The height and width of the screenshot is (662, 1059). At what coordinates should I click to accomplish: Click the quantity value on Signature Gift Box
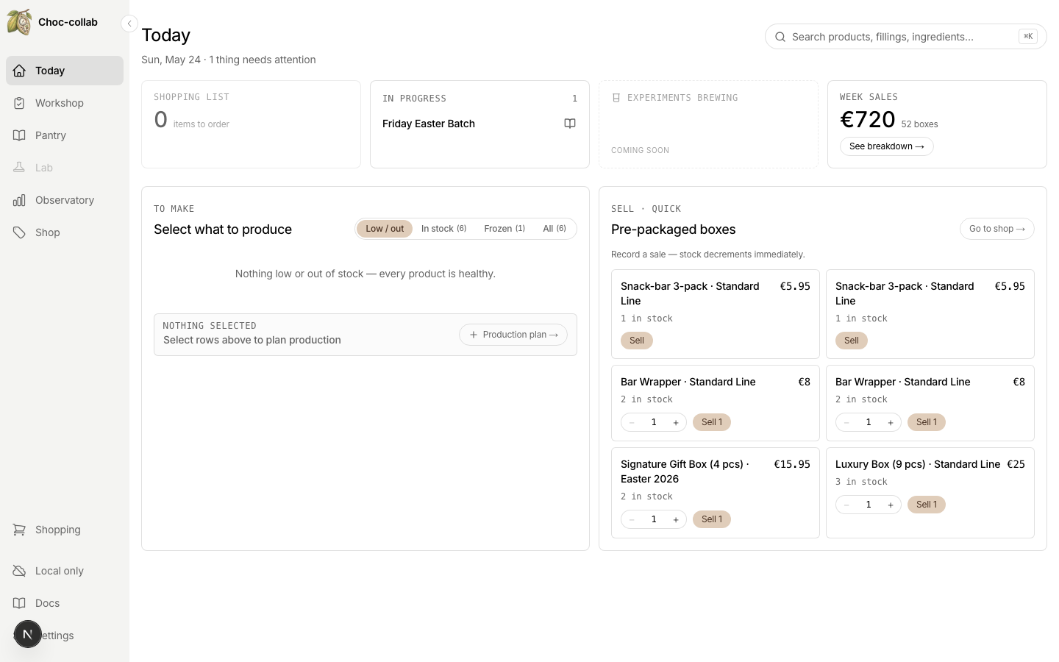tap(654, 519)
